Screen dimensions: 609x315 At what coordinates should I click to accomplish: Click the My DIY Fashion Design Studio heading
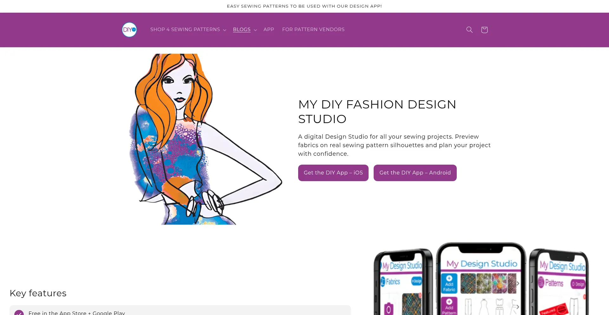coord(377,112)
